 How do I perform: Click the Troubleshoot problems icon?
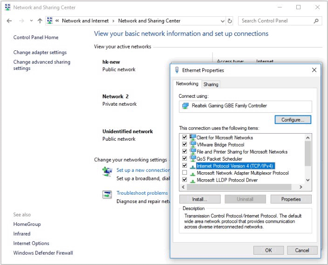point(107,194)
